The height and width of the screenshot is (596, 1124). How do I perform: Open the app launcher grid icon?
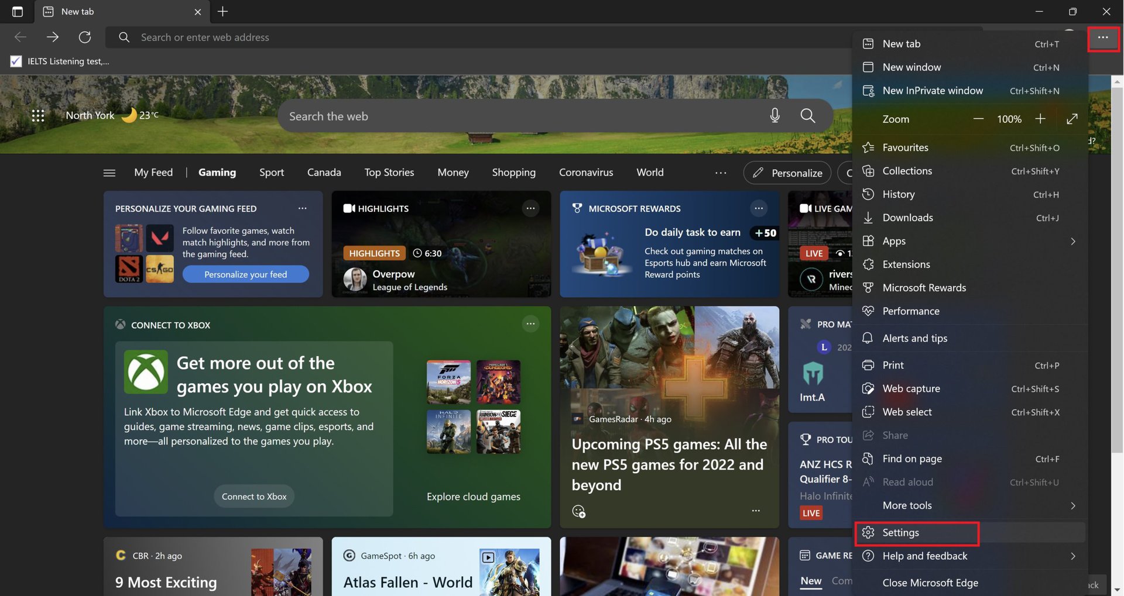pyautogui.click(x=38, y=116)
